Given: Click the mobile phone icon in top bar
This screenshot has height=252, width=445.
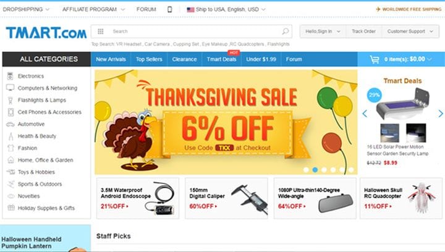Looking at the screenshot, I should coord(170,9).
